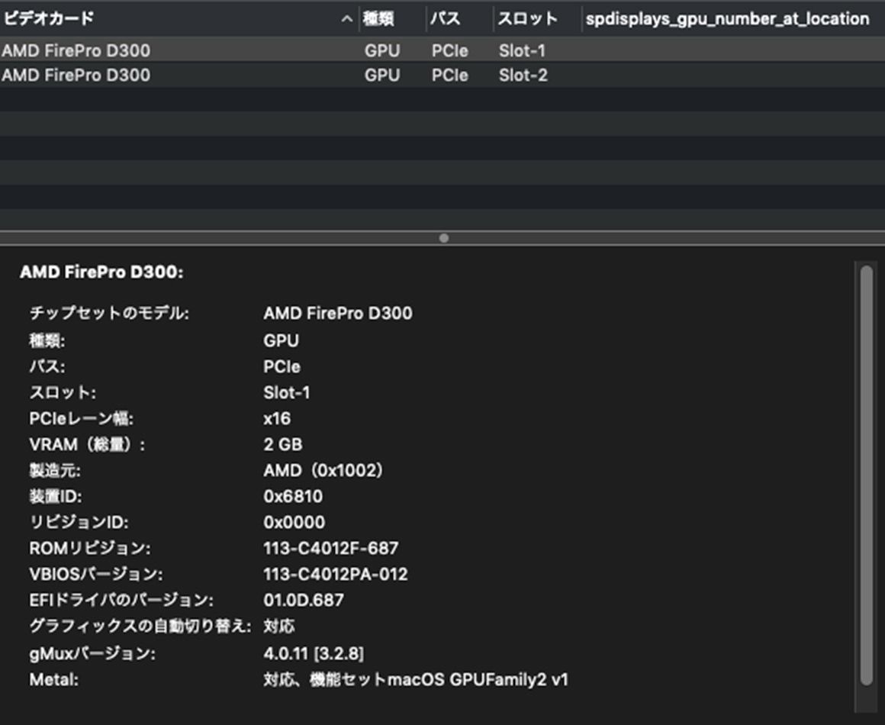Sort the list by the バス column header
This screenshot has height=725, width=885.
446,18
